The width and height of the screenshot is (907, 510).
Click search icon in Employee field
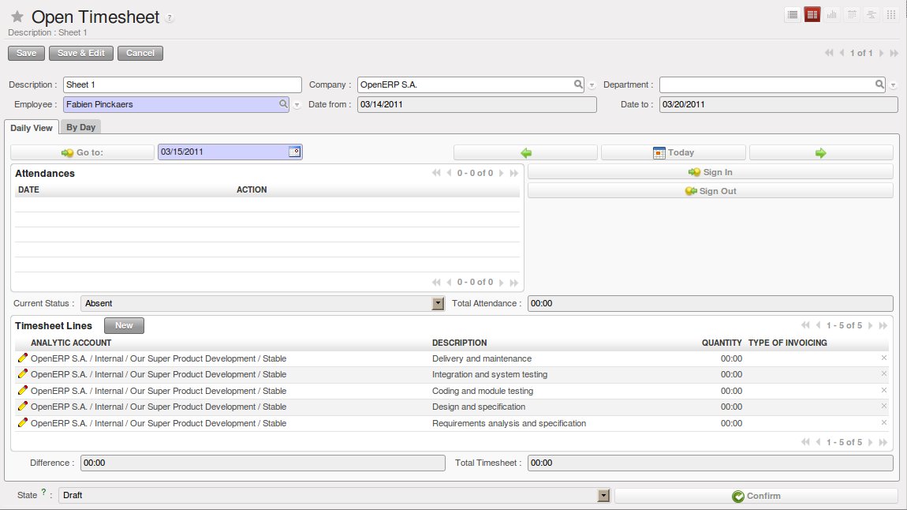coord(283,104)
